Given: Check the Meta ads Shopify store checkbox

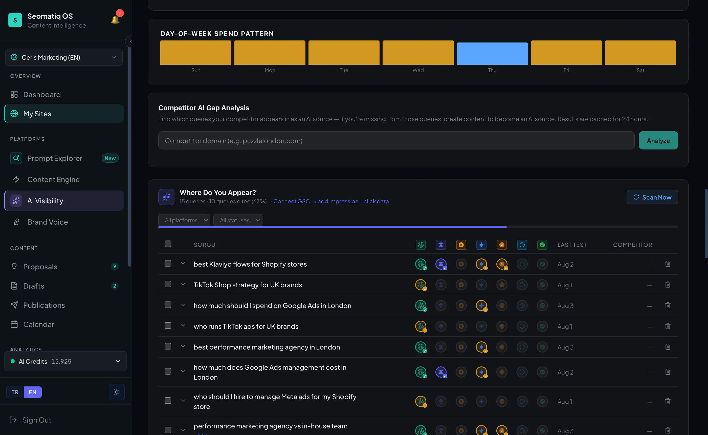Looking at the screenshot, I should (168, 401).
